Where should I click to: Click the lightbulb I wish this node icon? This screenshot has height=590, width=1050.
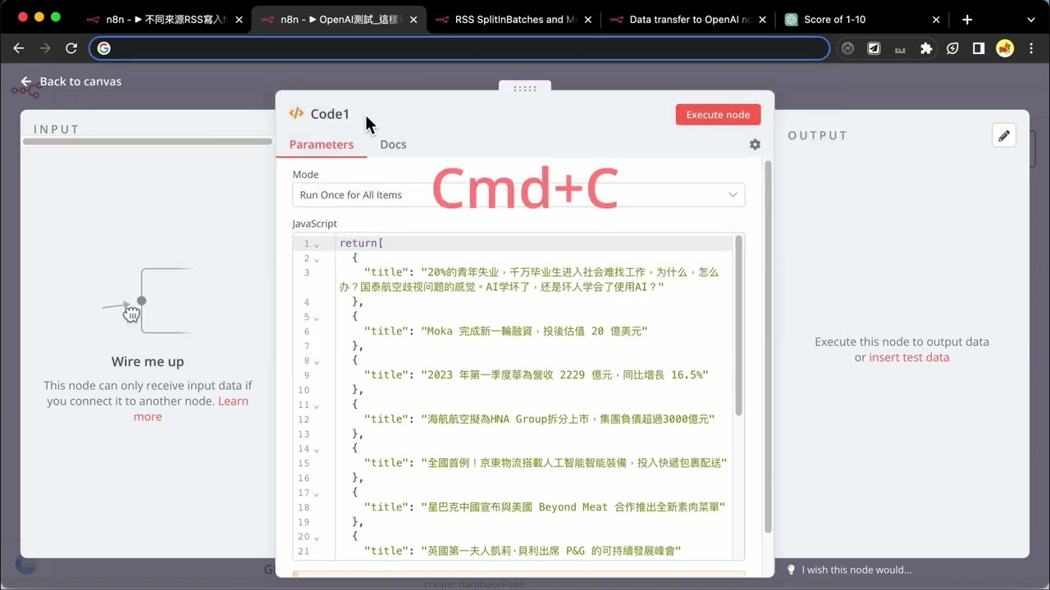point(792,570)
